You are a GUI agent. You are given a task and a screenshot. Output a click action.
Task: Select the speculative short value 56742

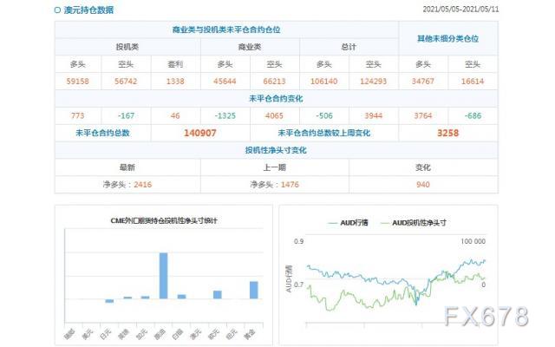[x=126, y=81]
